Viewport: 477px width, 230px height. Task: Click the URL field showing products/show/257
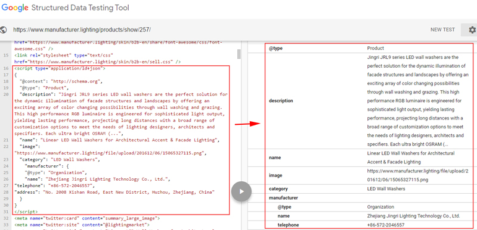pos(82,30)
